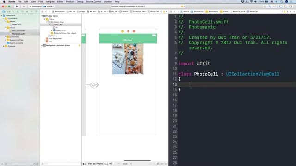This screenshot has width=296, height=166.
Task: Toggle the navigator panel visibility
Action: pos(281,6)
